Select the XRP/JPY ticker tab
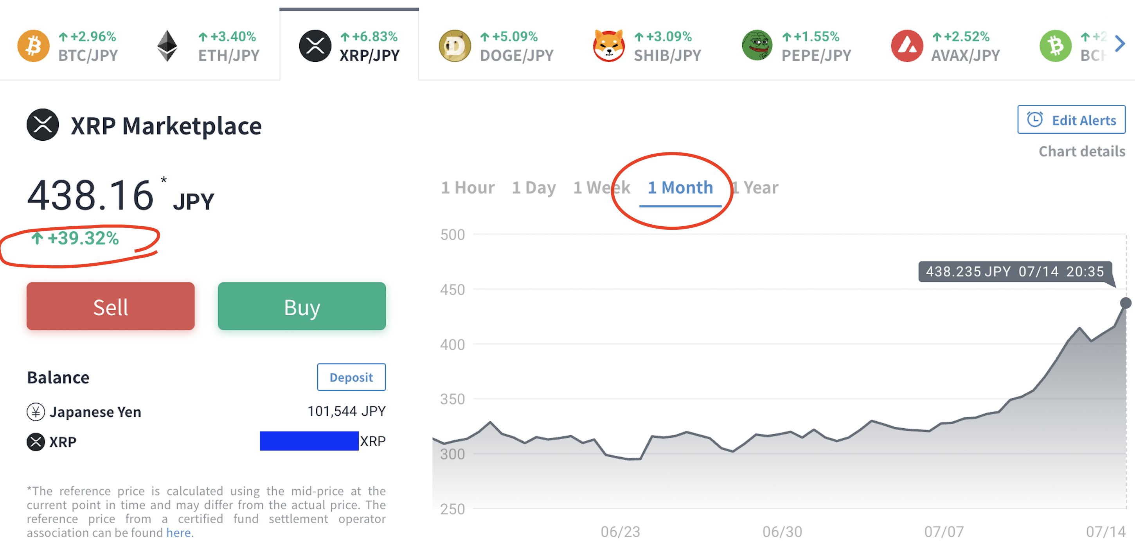This screenshot has height=551, width=1135. [x=349, y=46]
